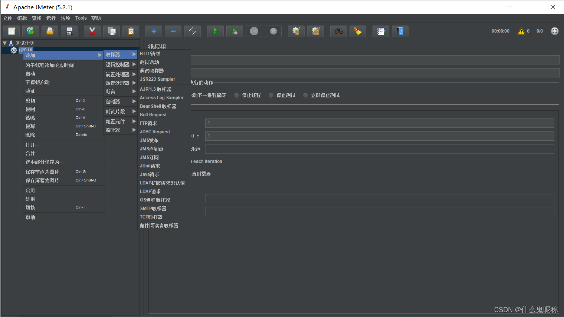Click the Save floppy disk icon

(x=69, y=31)
